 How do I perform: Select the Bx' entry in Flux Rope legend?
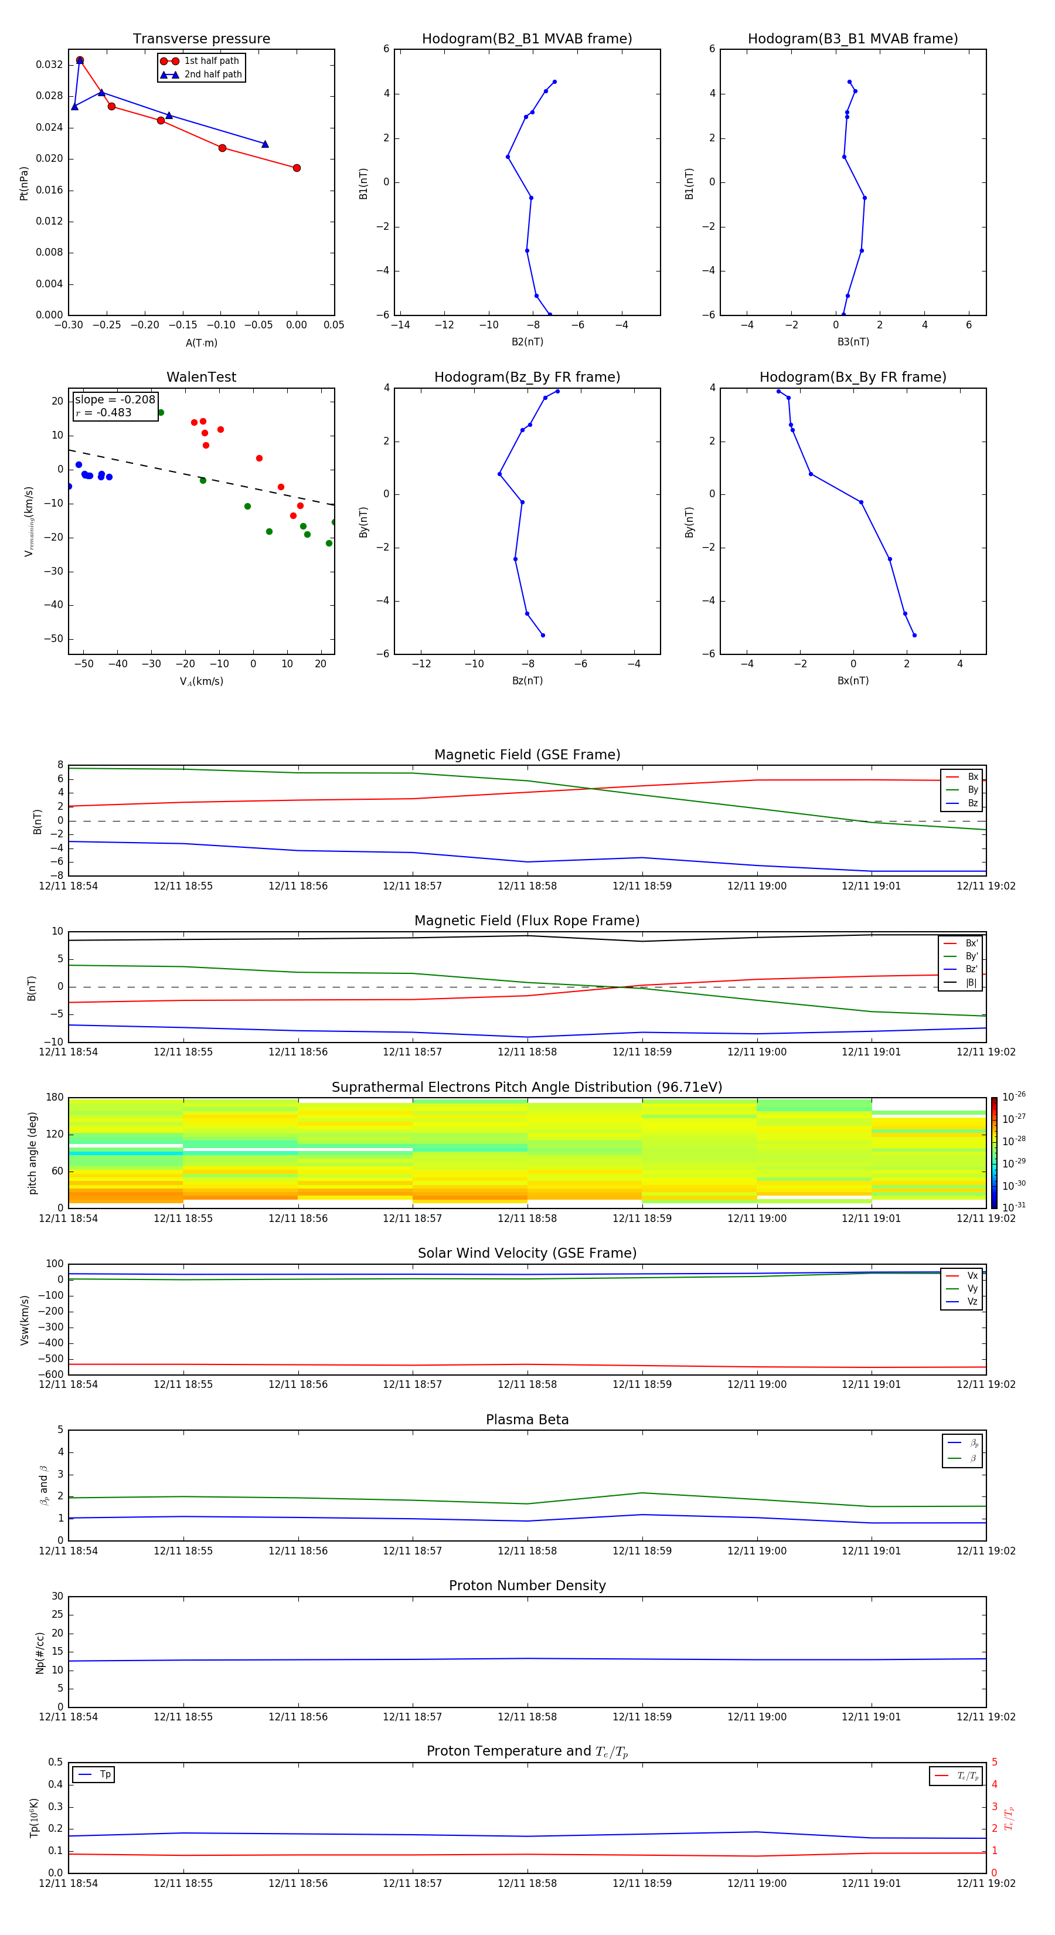coord(961,943)
